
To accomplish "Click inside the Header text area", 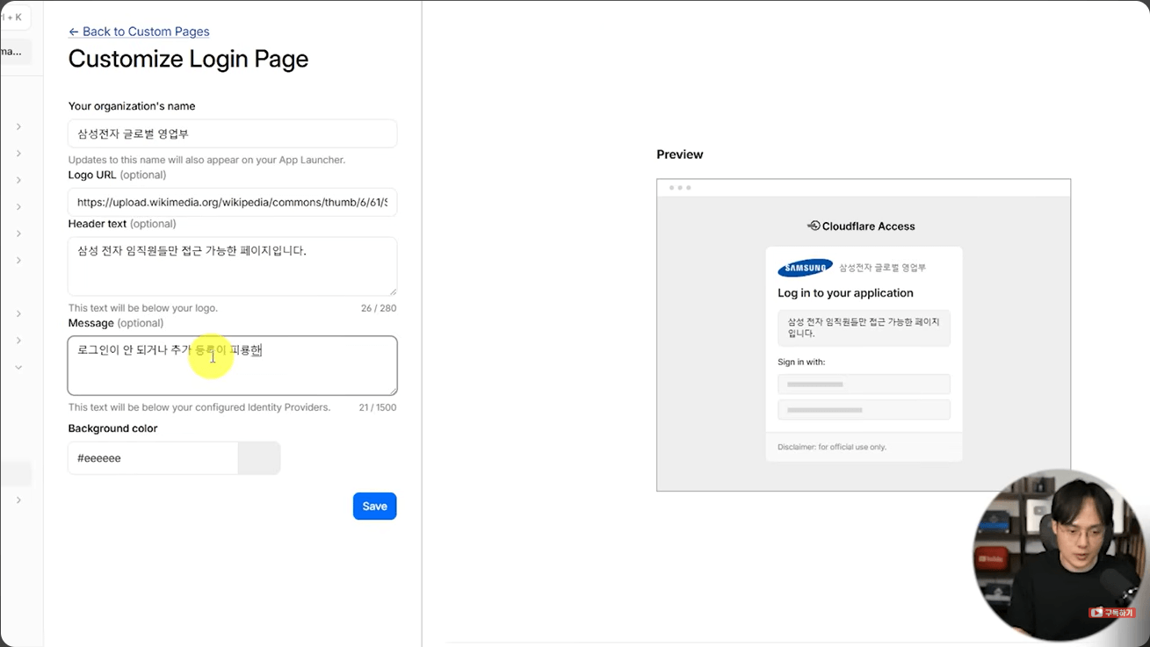I will (233, 266).
